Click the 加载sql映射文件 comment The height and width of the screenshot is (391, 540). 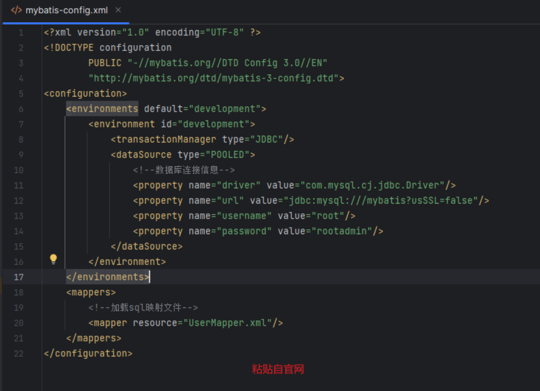click(x=143, y=307)
